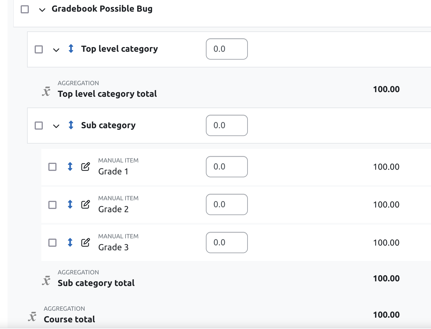Check the Grade 2 item checkbox
431x329 pixels.
[52, 205]
